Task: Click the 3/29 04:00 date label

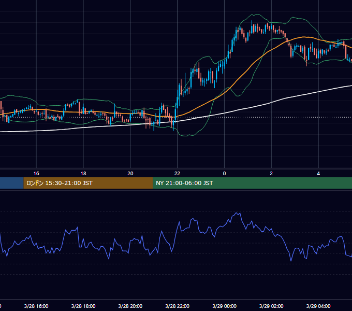Action: [318, 306]
